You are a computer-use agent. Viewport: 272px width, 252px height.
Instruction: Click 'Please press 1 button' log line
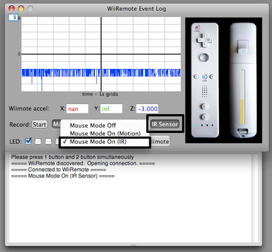tap(73, 157)
